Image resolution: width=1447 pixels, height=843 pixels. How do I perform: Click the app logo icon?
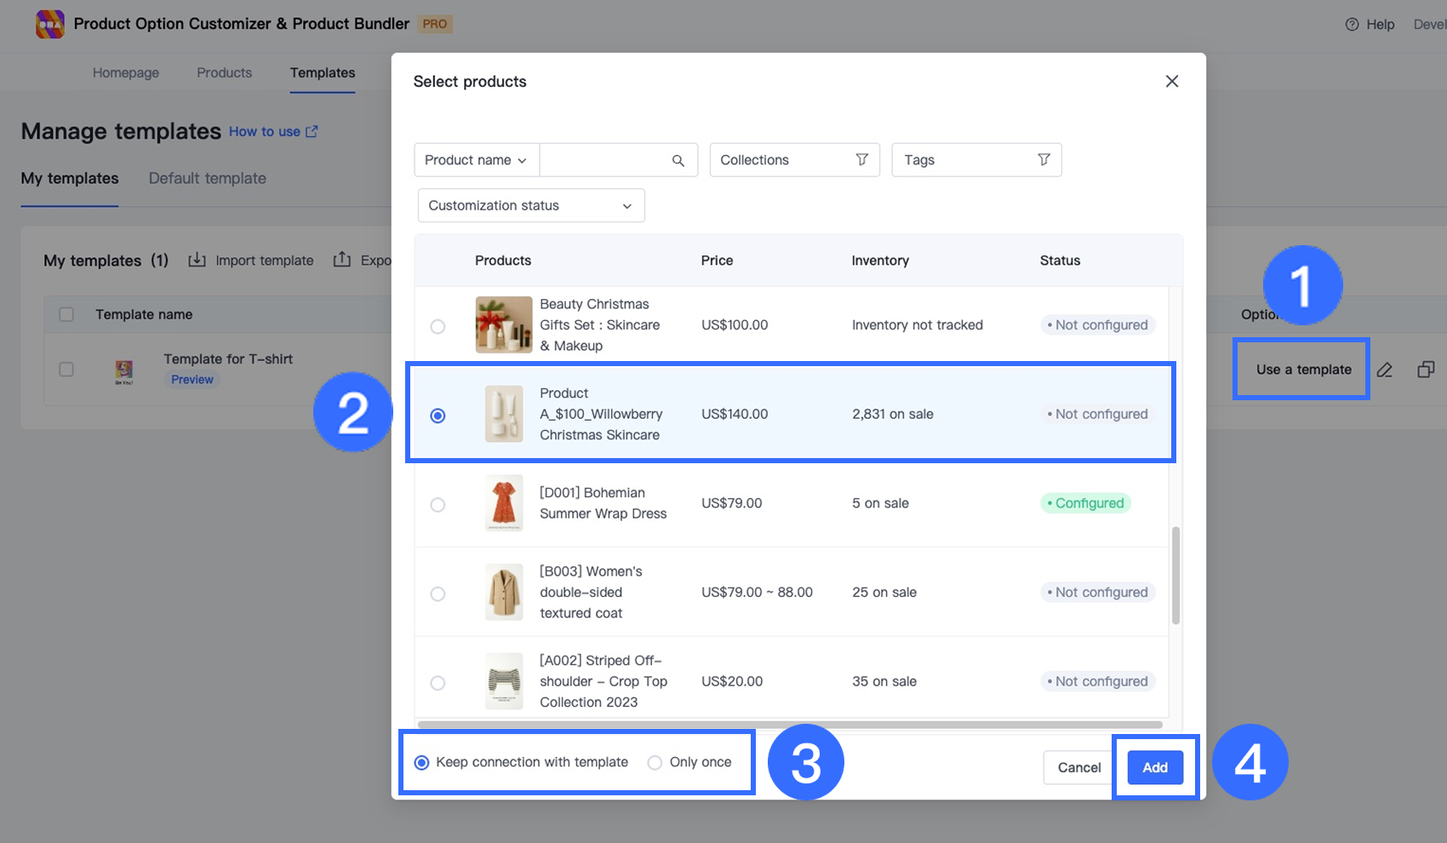[50, 24]
